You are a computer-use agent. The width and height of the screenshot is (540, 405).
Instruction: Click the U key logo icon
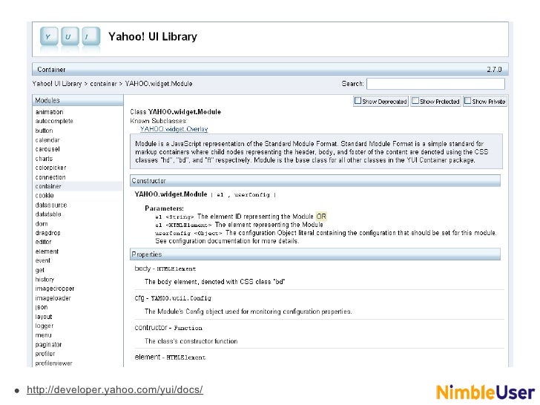[x=70, y=36]
